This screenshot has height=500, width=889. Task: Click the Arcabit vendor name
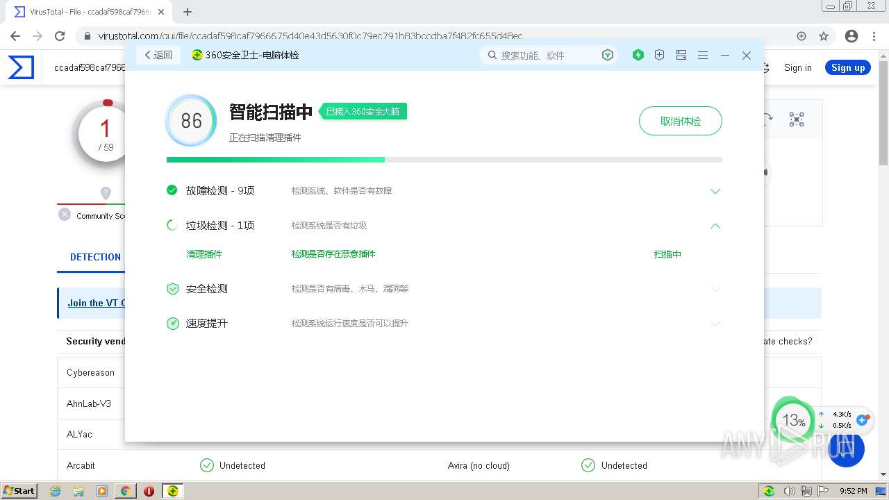click(x=81, y=465)
